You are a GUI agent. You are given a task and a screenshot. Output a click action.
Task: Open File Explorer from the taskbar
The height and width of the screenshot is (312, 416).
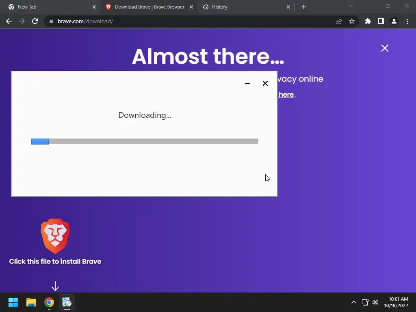pos(31,302)
